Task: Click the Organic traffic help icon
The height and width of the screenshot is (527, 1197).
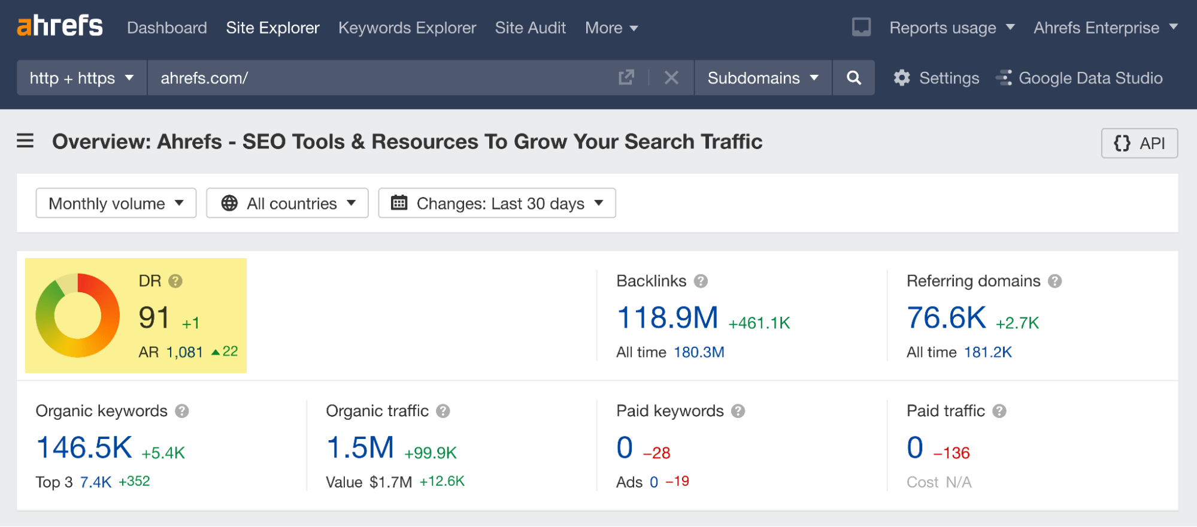Action: click(x=443, y=411)
